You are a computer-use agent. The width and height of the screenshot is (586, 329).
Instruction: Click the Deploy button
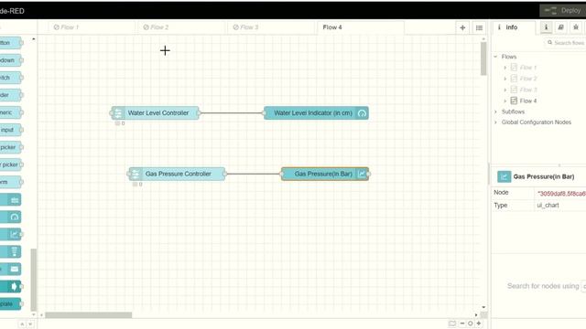(x=563, y=10)
